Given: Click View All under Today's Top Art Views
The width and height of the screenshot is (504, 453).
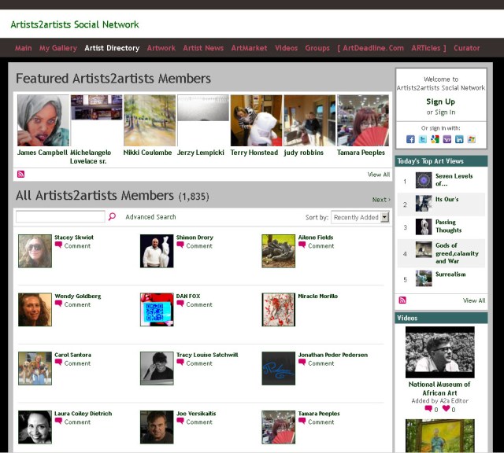Looking at the screenshot, I should pyautogui.click(x=474, y=300).
